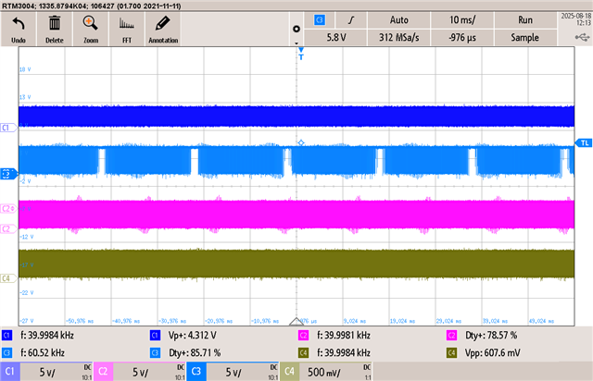Click the 49.024 ms time axis label

[x=541, y=321]
